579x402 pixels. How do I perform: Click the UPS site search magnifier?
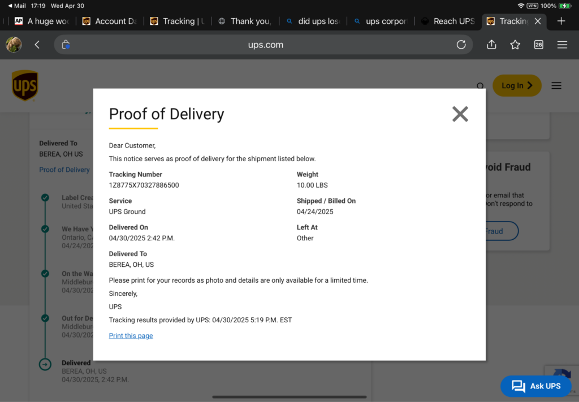[x=480, y=86]
